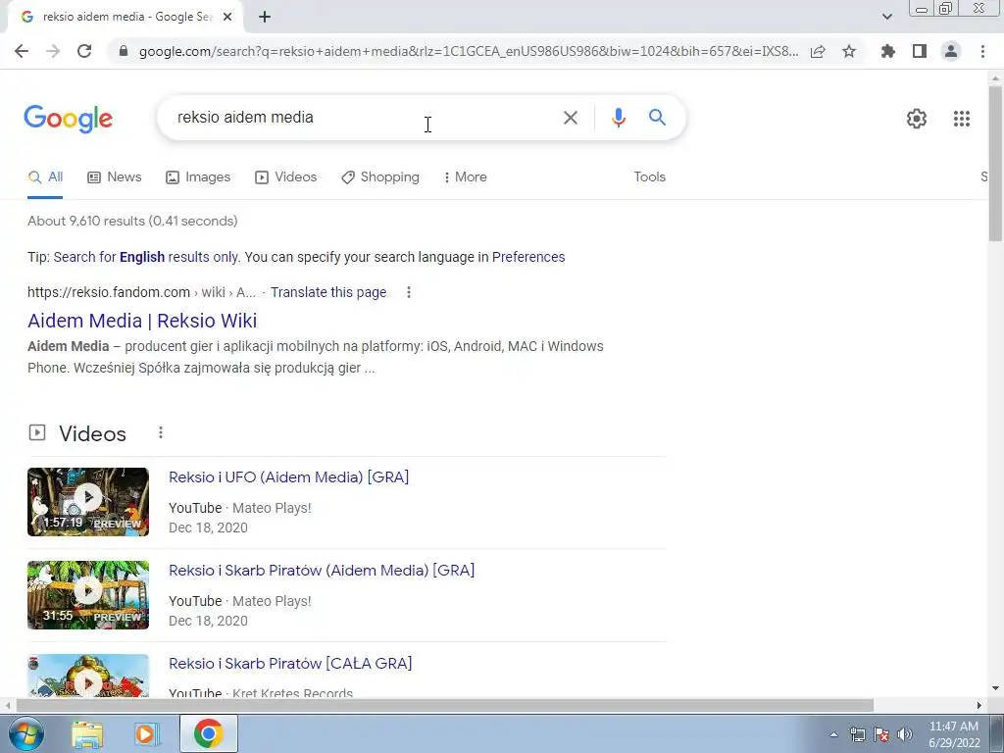Expand the More search filters menu
This screenshot has height=753, width=1004.
(465, 177)
